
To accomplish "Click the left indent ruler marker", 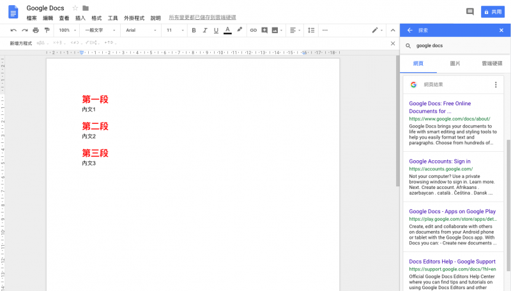I will [x=82, y=53].
